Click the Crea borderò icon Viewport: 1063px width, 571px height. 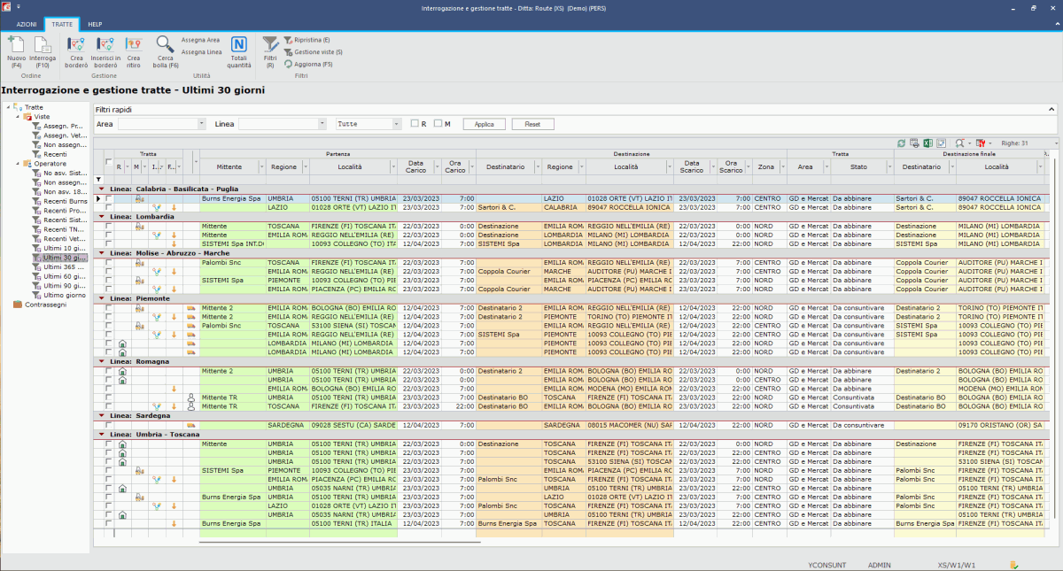[x=76, y=44]
